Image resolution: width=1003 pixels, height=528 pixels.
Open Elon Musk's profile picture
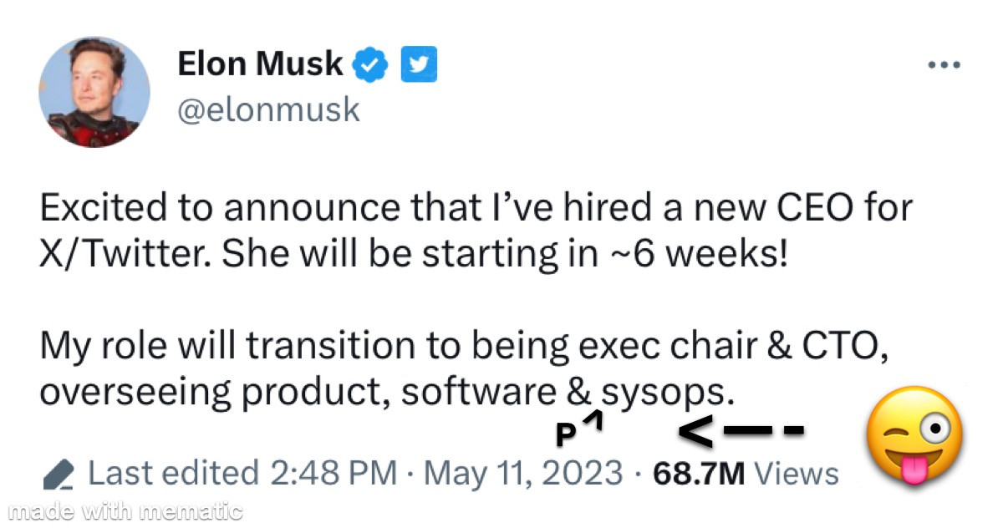(x=94, y=92)
